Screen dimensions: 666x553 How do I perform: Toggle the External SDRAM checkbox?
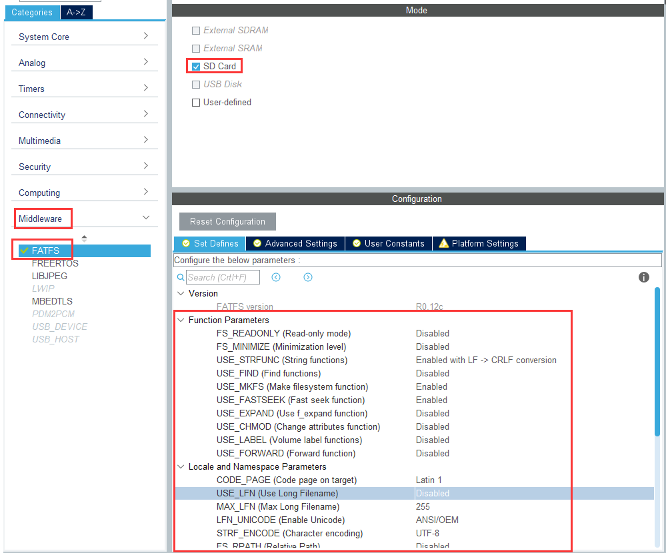click(x=196, y=31)
